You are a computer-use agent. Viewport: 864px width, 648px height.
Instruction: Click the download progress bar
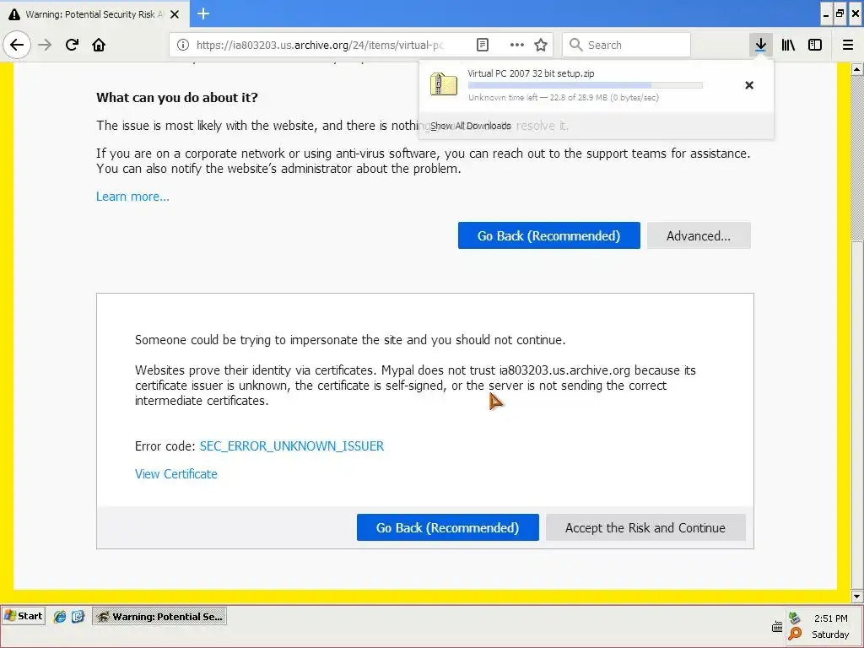point(586,85)
